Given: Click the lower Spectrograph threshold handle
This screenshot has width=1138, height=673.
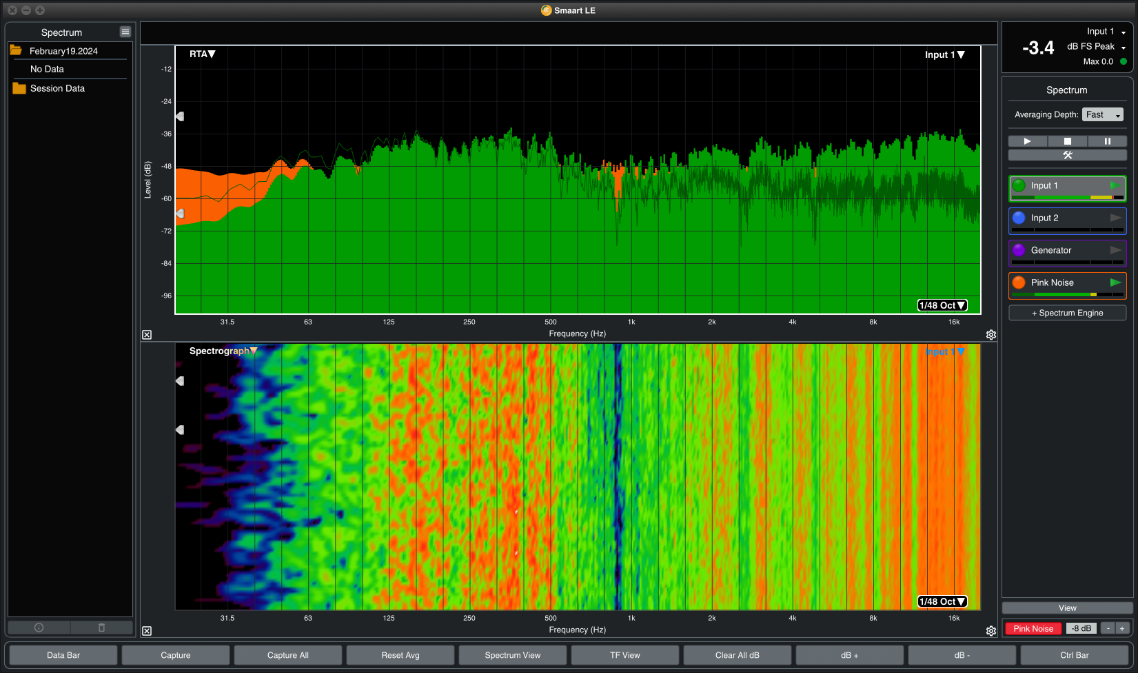Looking at the screenshot, I should coord(180,430).
